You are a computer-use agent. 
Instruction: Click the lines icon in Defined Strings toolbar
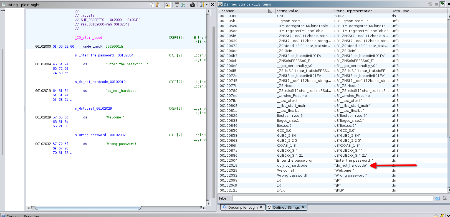click(x=436, y=4)
